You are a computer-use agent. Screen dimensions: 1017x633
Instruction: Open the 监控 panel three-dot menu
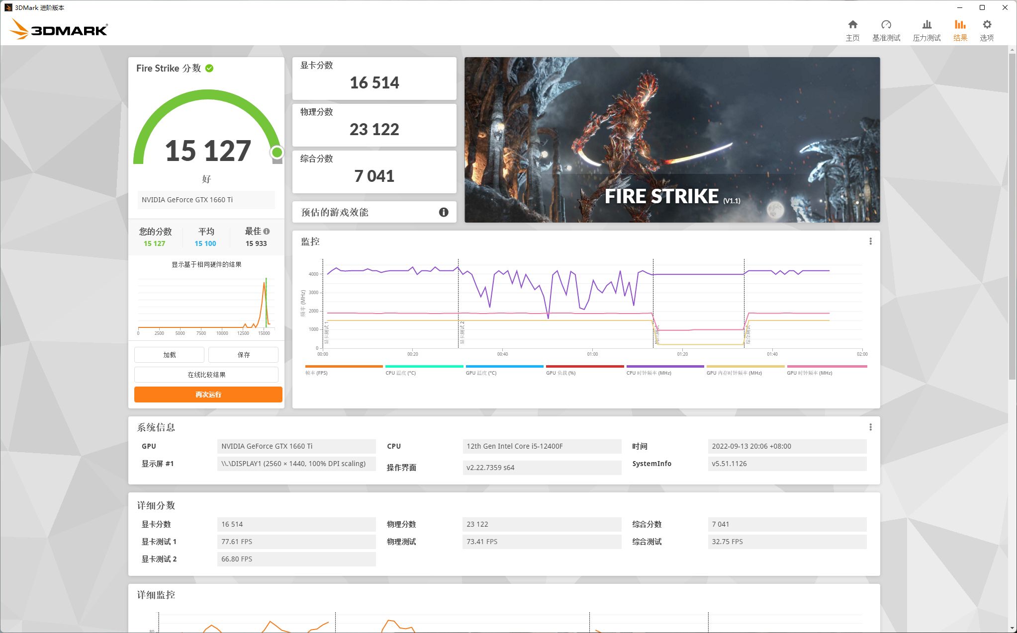[x=870, y=241]
